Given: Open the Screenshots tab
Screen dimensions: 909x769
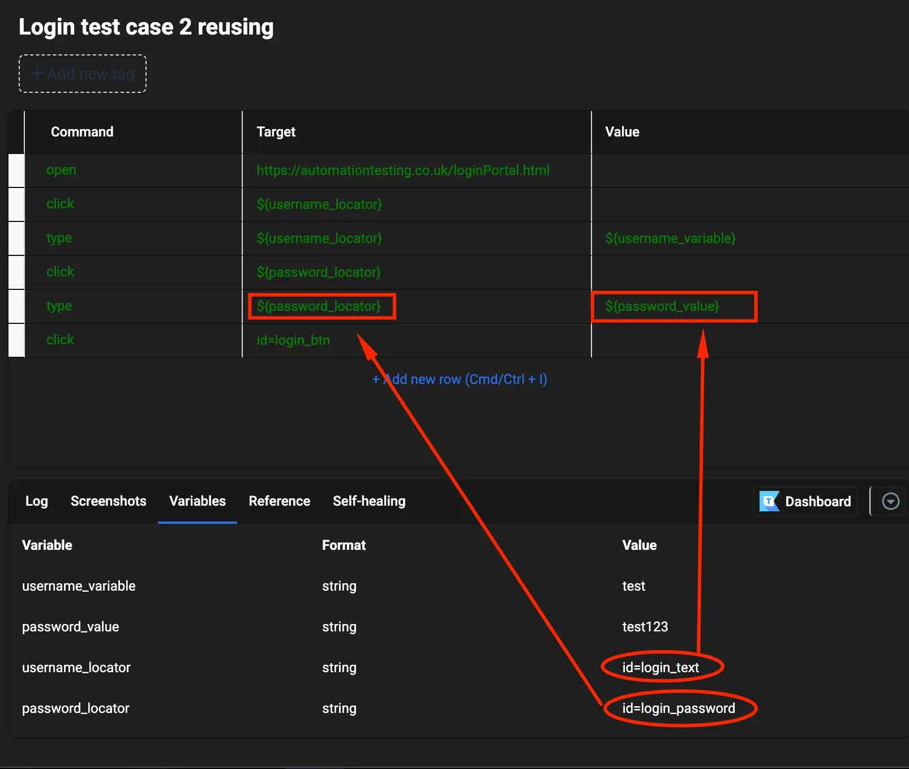Looking at the screenshot, I should pyautogui.click(x=108, y=501).
